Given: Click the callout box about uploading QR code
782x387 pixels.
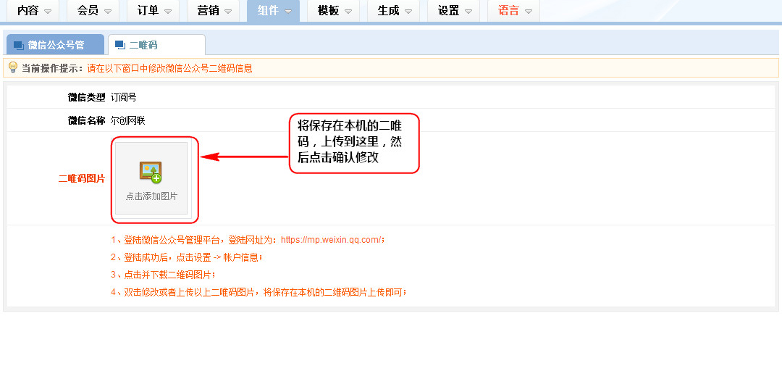Looking at the screenshot, I should (354, 143).
